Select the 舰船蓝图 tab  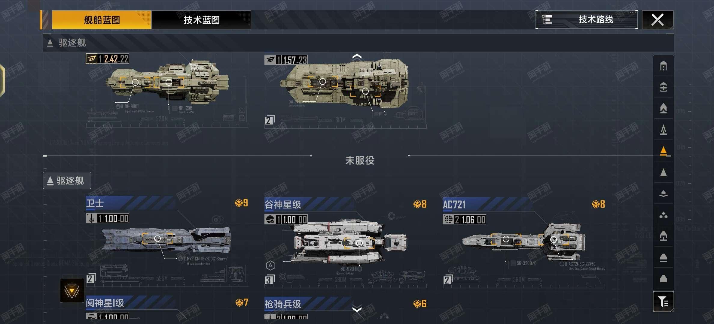(102, 20)
